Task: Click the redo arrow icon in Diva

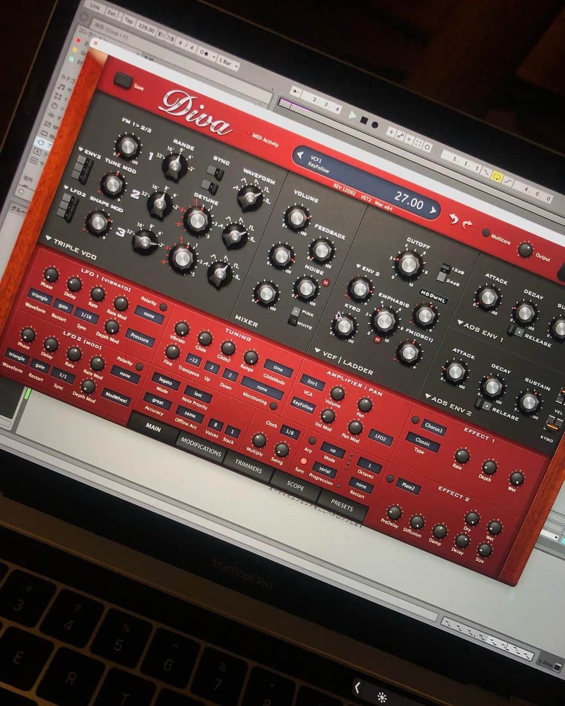Action: coord(467,223)
